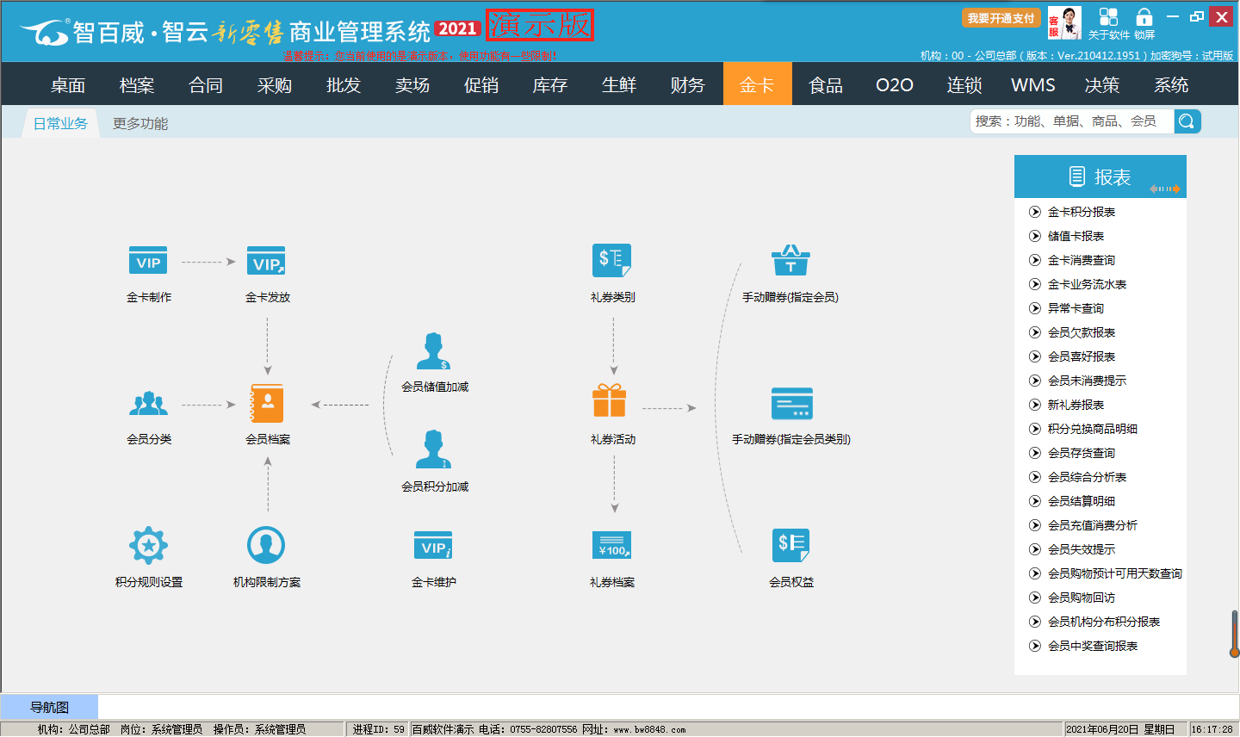Image resolution: width=1240 pixels, height=737 pixels.
Task: Click the search magnifier button
Action: coord(1187,121)
